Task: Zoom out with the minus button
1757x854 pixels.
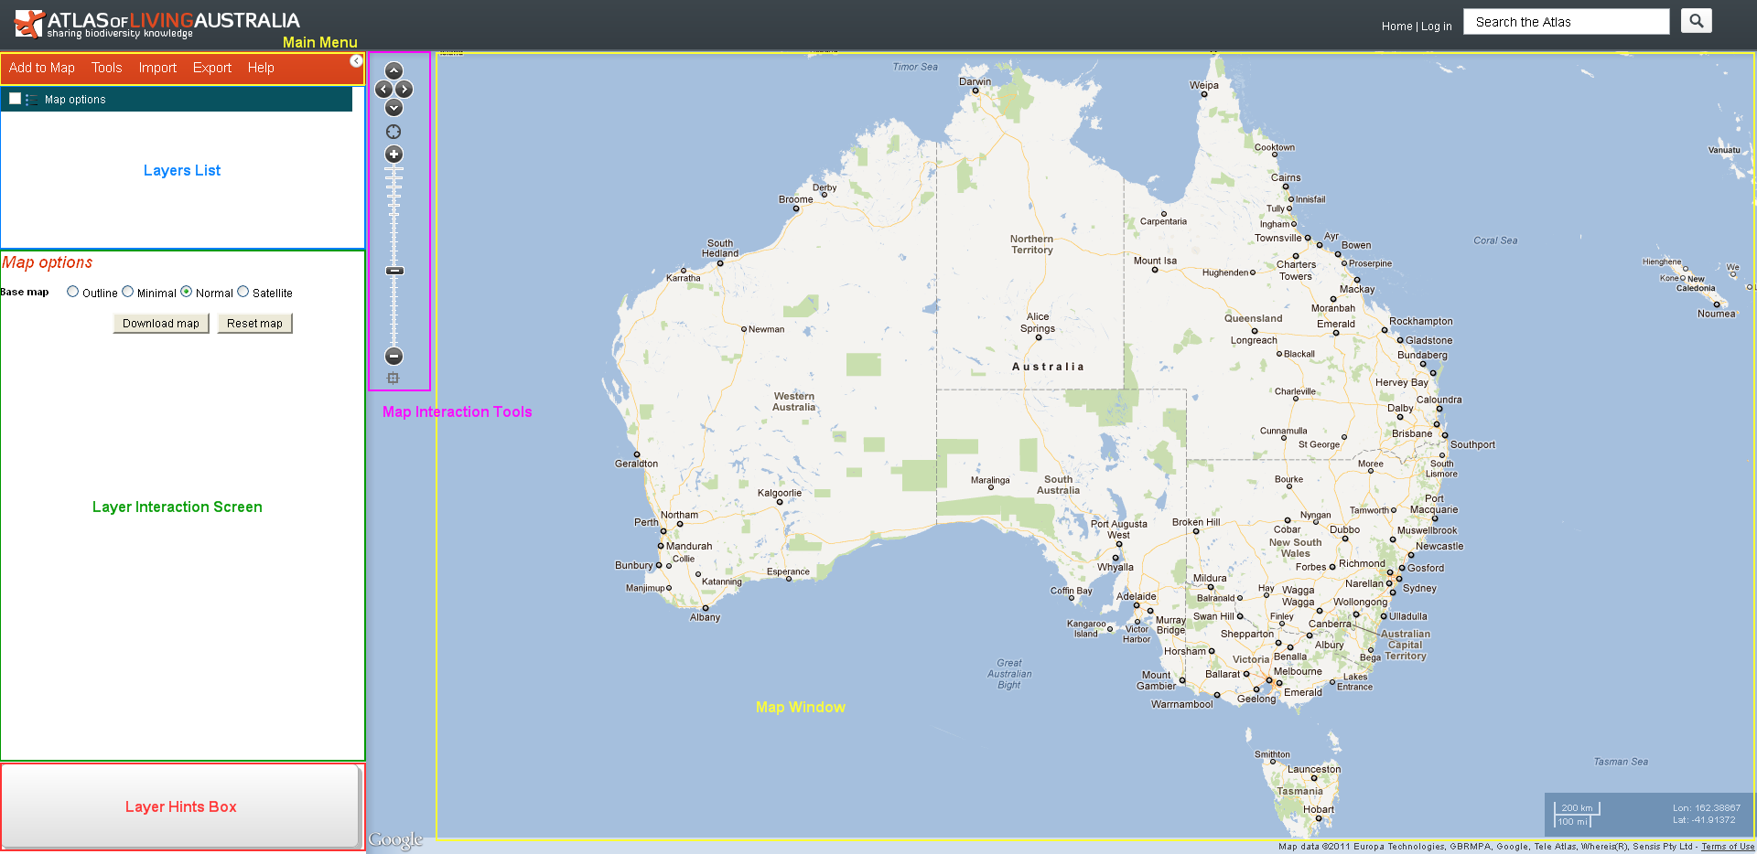Action: click(393, 356)
